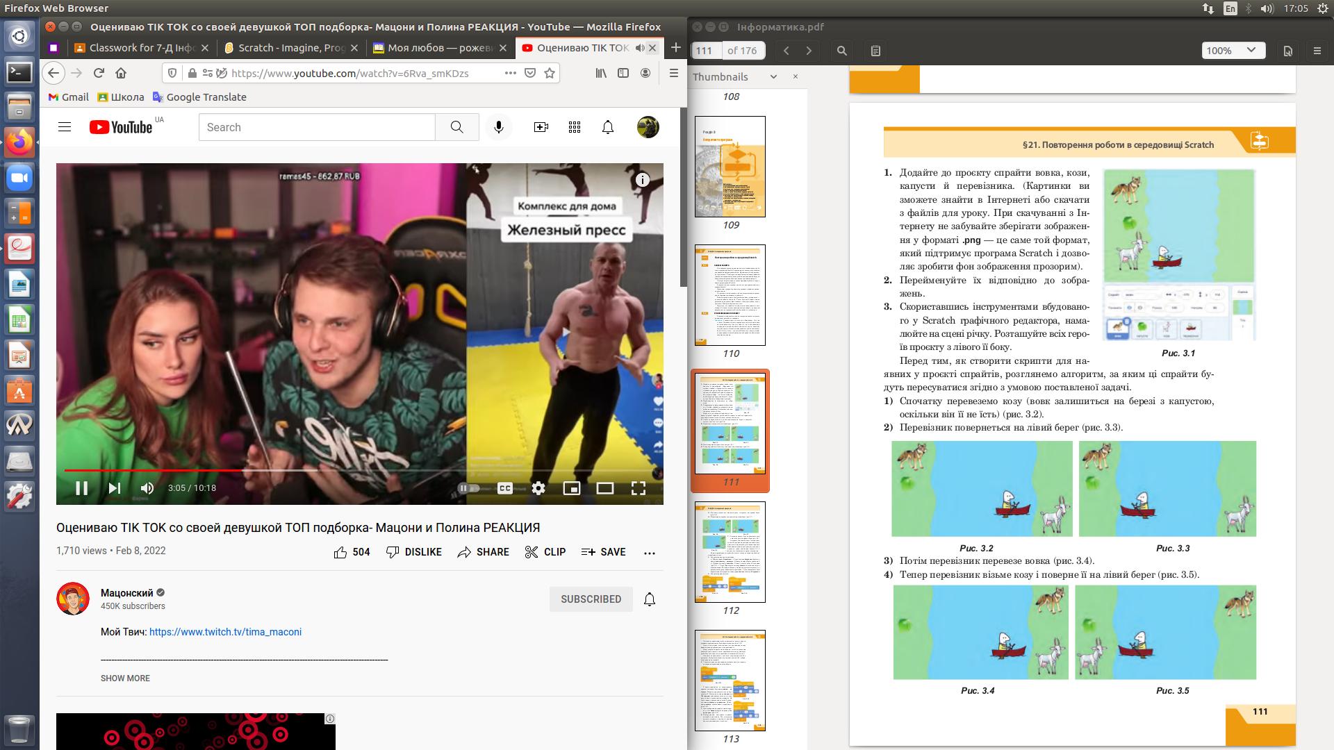Switch to Scratch - Imagine tab
This screenshot has width=1334, height=750.
pyautogui.click(x=291, y=48)
